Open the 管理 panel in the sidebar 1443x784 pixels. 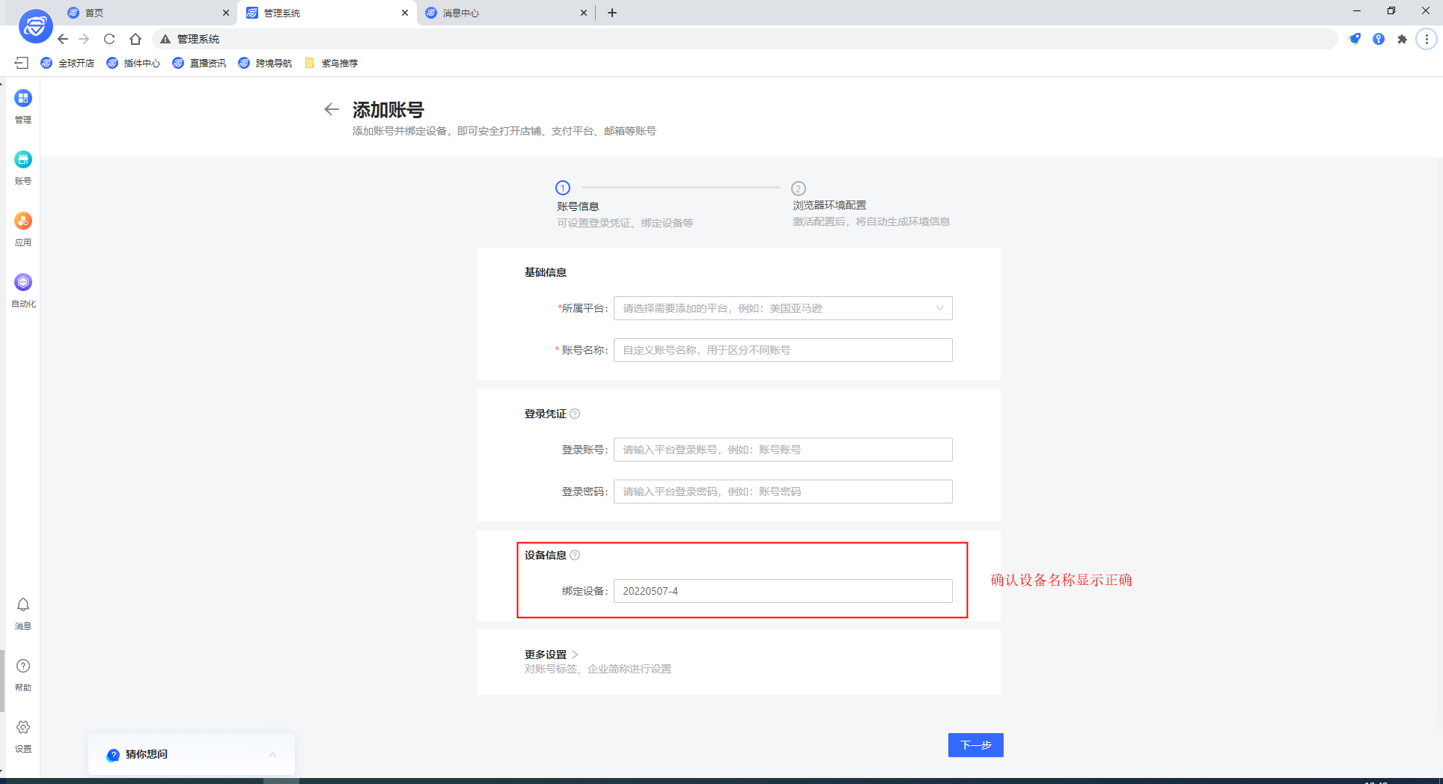[x=22, y=105]
